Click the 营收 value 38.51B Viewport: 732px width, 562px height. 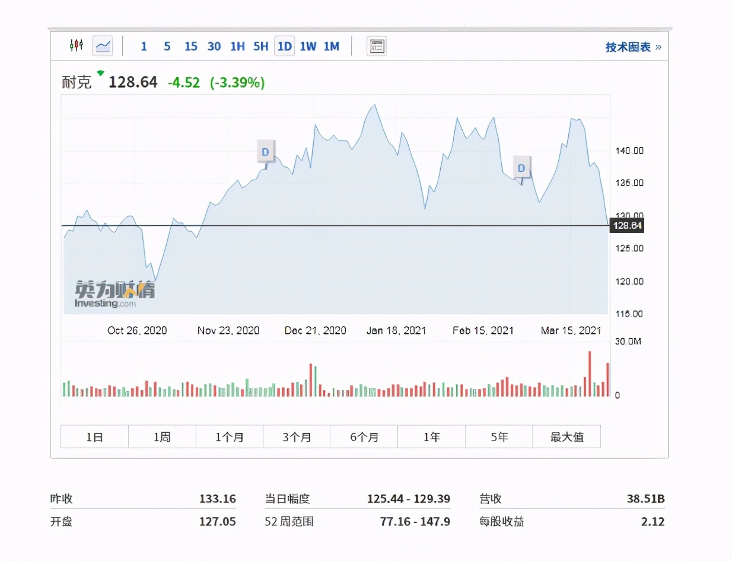tap(646, 499)
